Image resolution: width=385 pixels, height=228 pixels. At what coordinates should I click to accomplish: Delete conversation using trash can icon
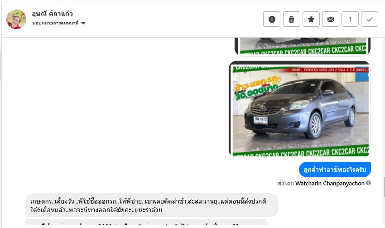(x=291, y=19)
